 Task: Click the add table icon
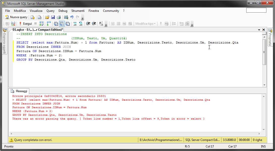pyautogui.click(x=181, y=24)
